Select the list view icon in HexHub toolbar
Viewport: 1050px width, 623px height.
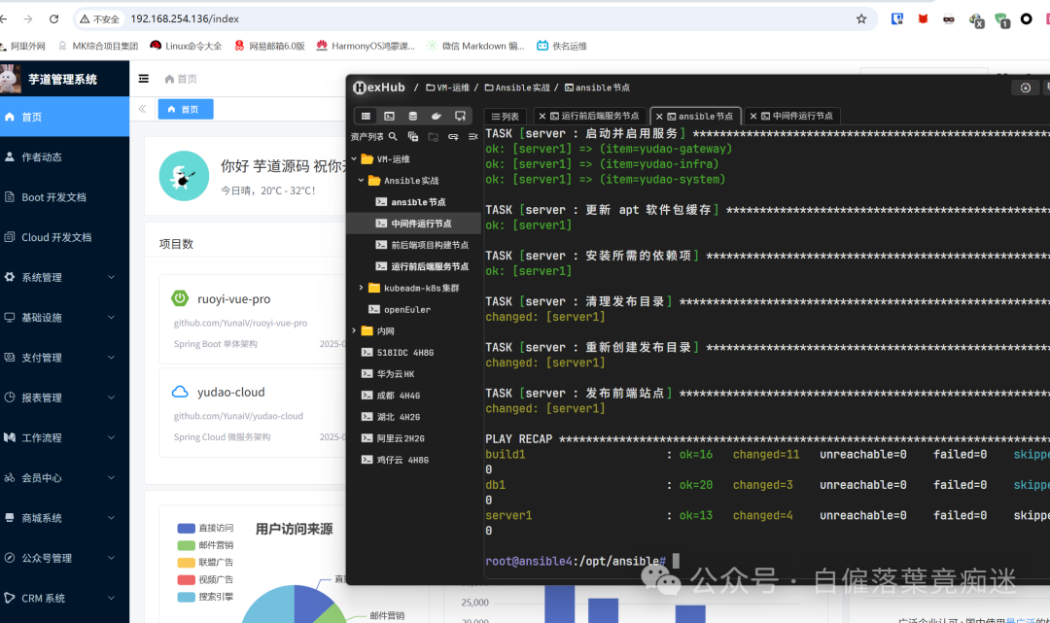tap(366, 116)
